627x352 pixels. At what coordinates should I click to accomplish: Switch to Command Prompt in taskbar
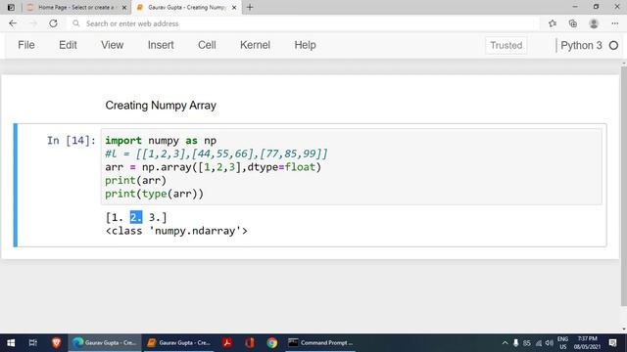coord(320,343)
